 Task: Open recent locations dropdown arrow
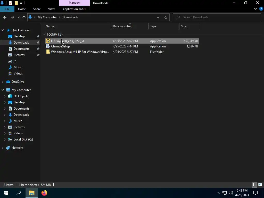19,17
